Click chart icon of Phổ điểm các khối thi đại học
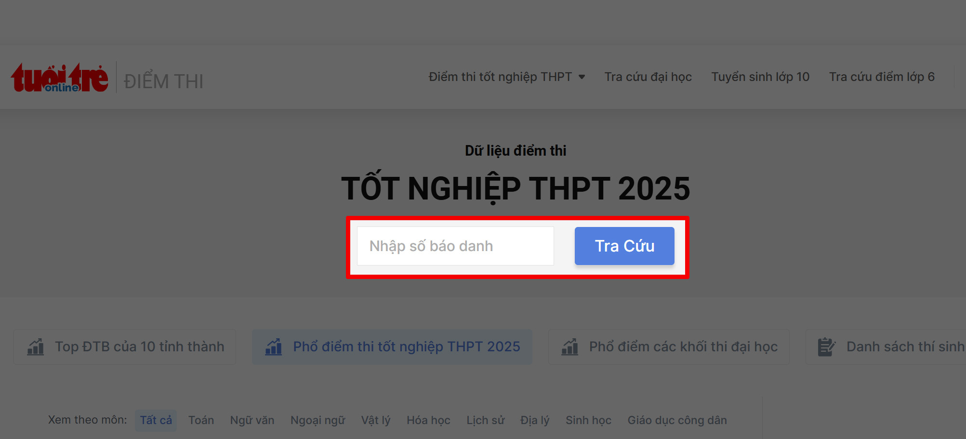 click(x=569, y=347)
